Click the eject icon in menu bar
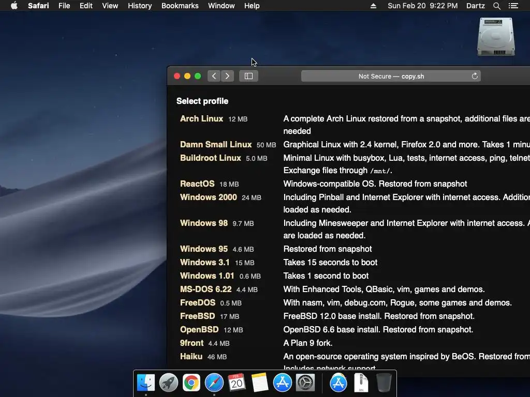This screenshot has width=530, height=397. (x=373, y=6)
